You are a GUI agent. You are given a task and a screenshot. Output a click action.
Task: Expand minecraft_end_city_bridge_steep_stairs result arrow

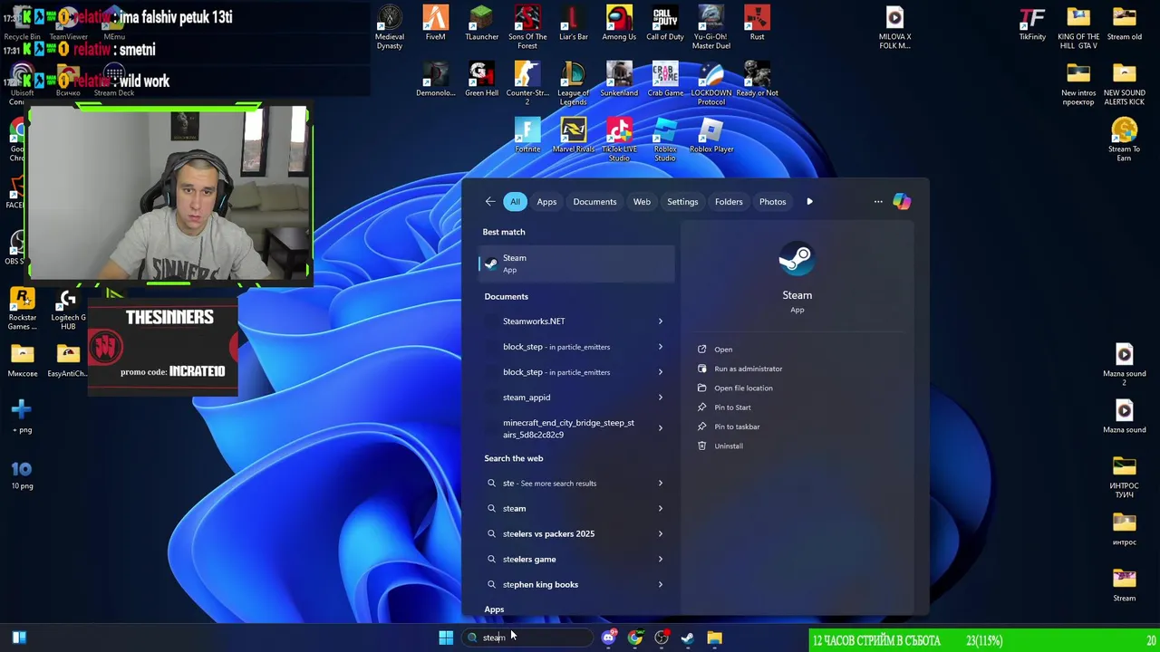coord(660,428)
